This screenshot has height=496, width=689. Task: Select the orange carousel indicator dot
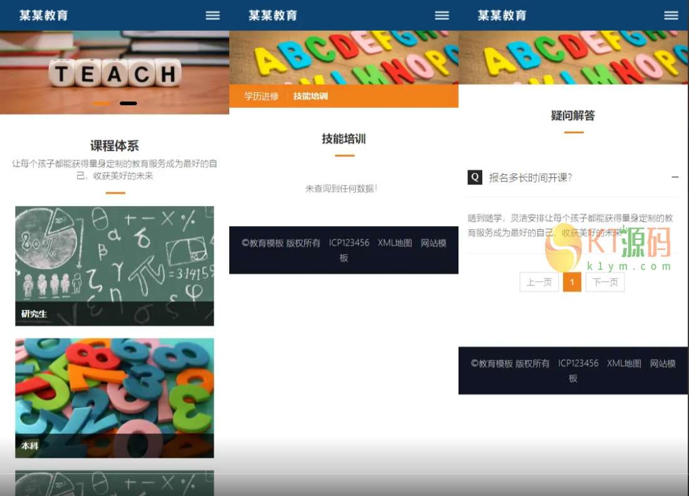(x=101, y=103)
